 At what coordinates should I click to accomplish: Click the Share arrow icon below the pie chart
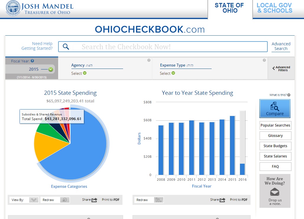pyautogui.click(x=94, y=200)
